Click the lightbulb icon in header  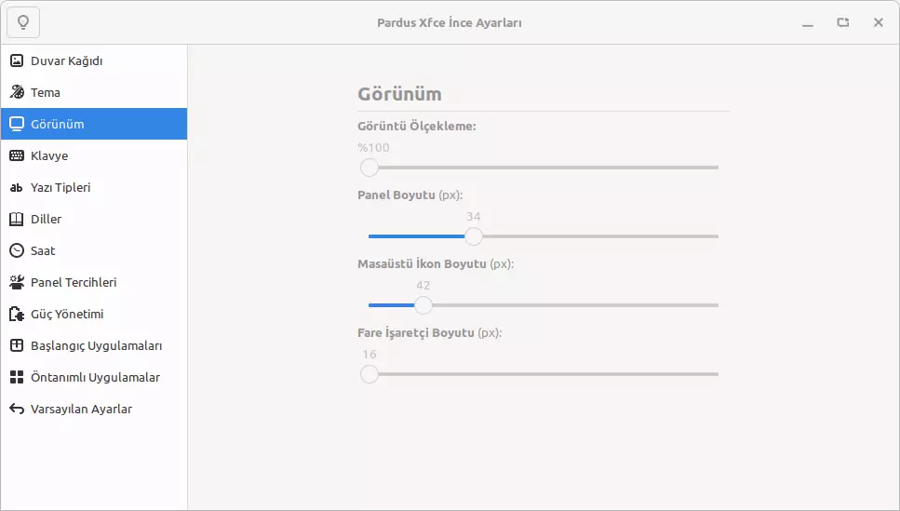[23, 22]
